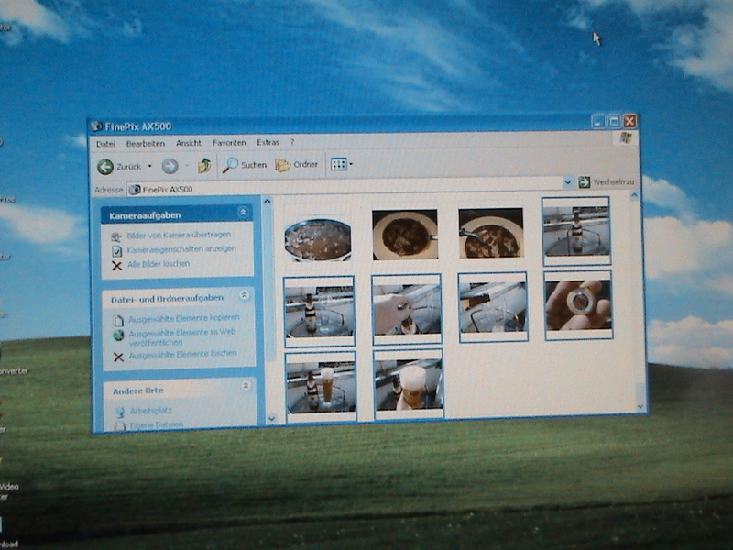Click the Wechseln zu go button

point(607,181)
